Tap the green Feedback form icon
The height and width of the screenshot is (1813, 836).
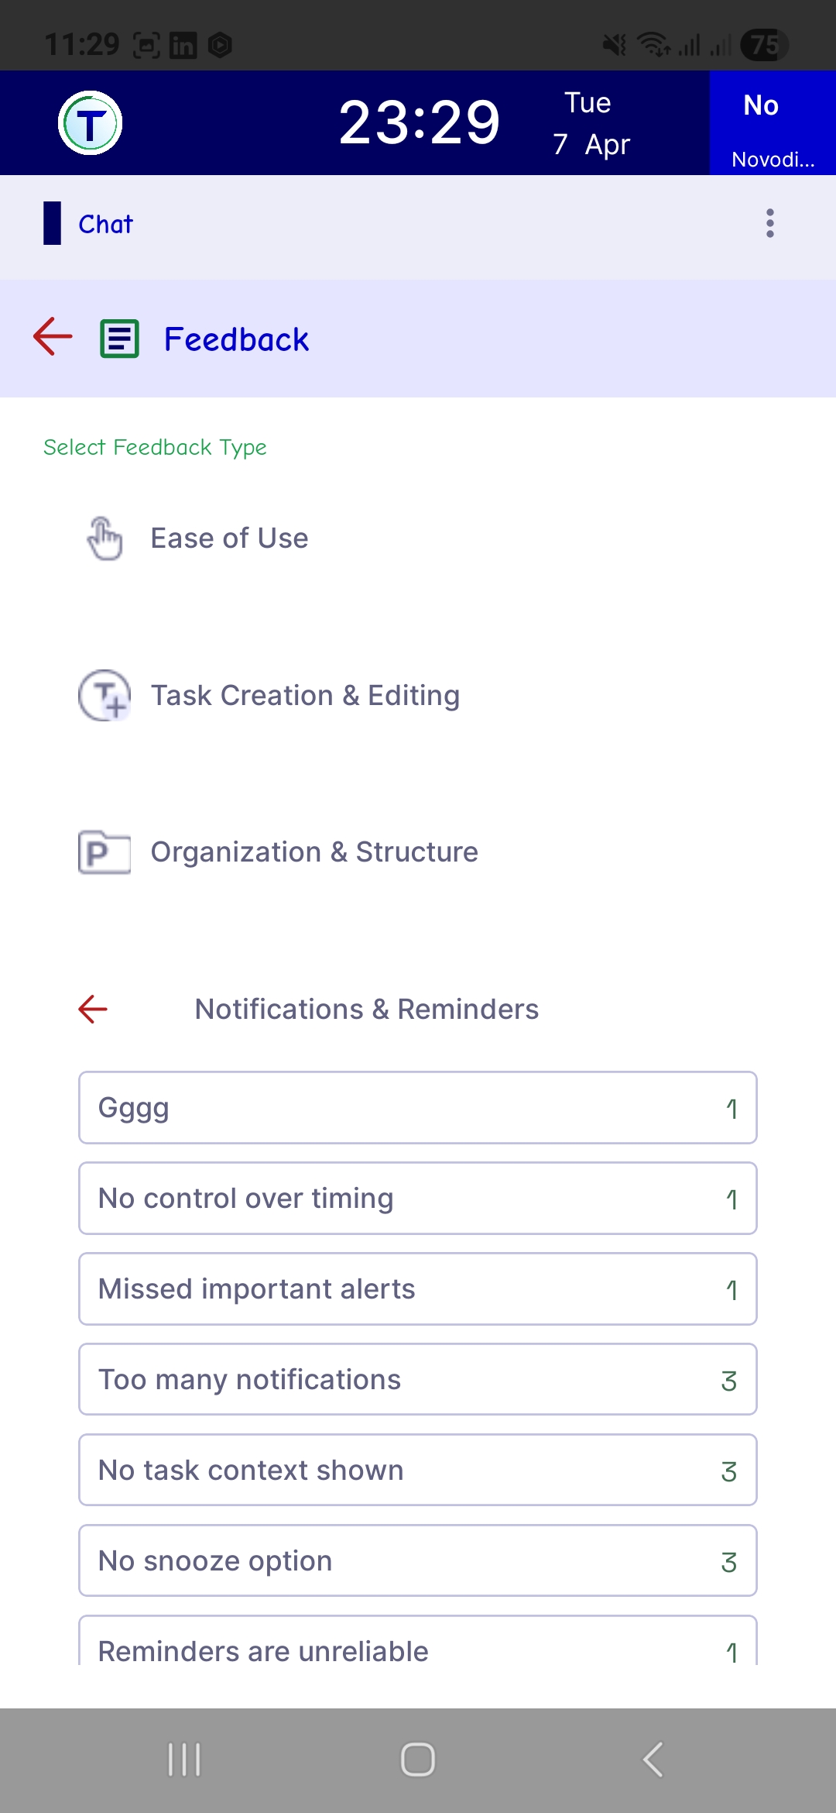point(120,339)
